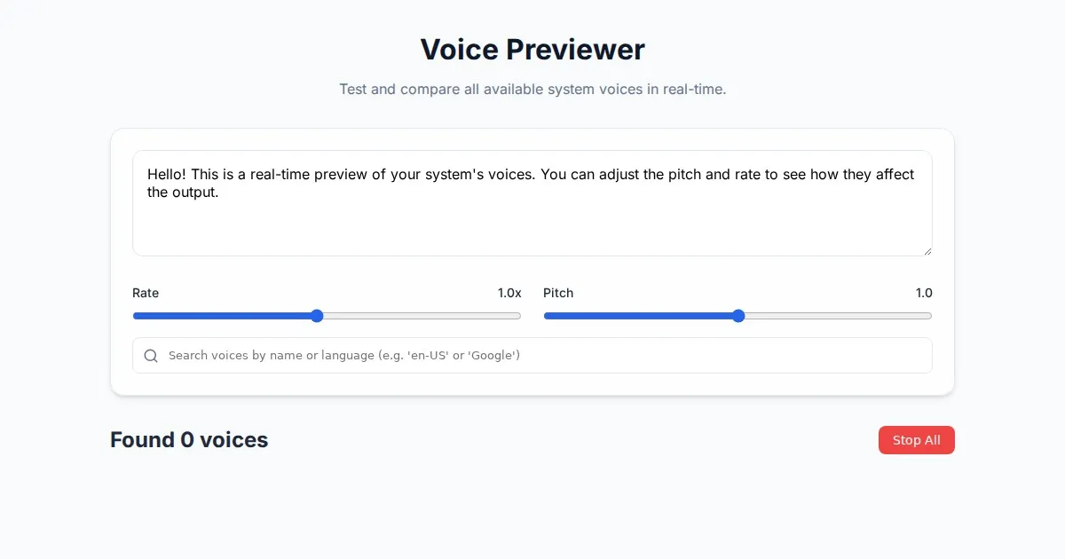This screenshot has width=1065, height=559.
Task: Click the Voice Previewer page heading
Action: (532, 50)
